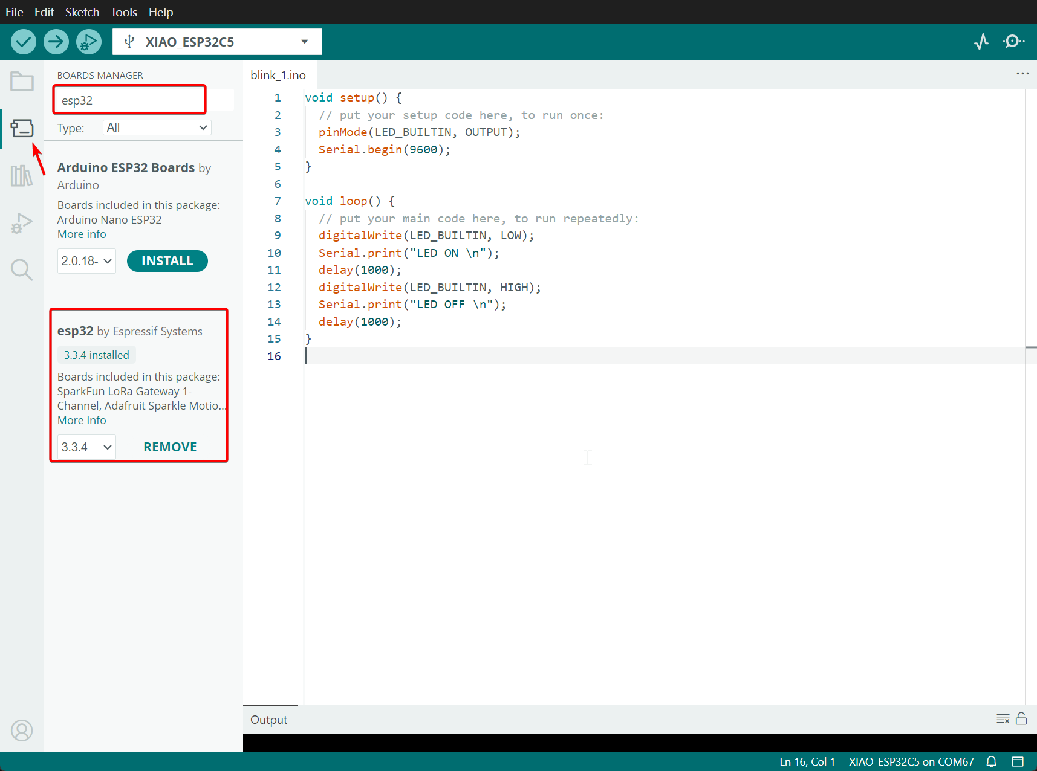Open the Serial Monitor
This screenshot has width=1037, height=771.
tap(1013, 42)
